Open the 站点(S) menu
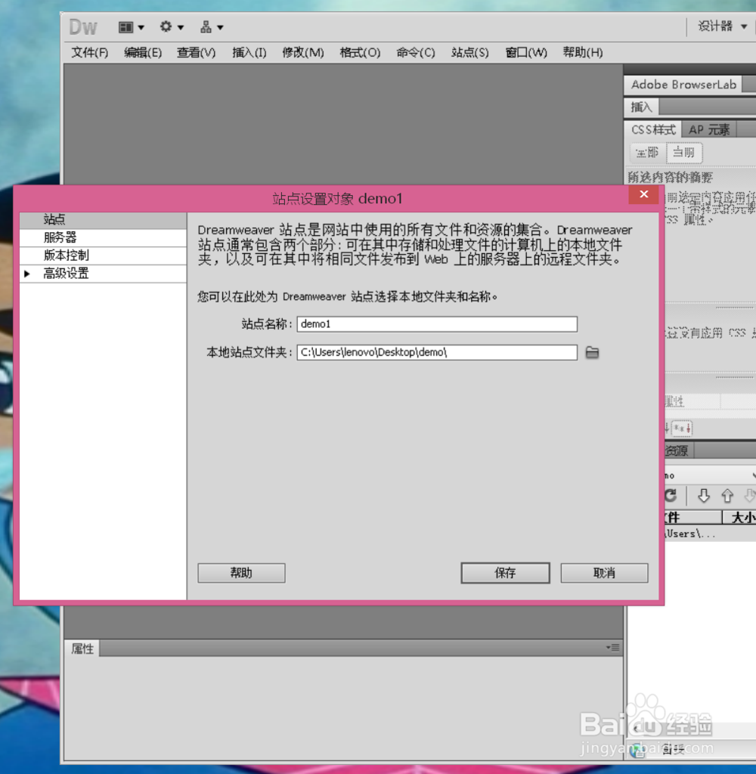The image size is (756, 774). point(469,52)
